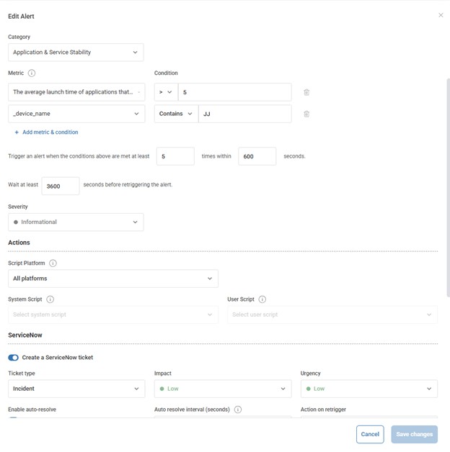Click the 3600 seconds wait field

(x=61, y=186)
